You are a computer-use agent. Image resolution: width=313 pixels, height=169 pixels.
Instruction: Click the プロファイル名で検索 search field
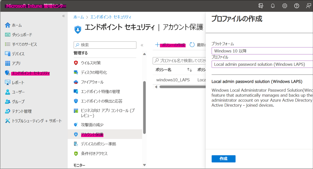tap(180, 61)
